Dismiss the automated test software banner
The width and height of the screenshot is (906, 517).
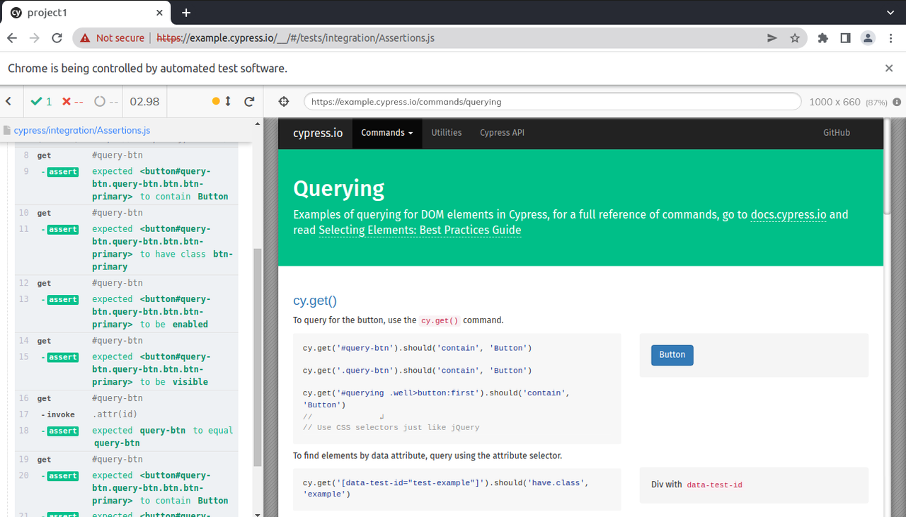[889, 69]
